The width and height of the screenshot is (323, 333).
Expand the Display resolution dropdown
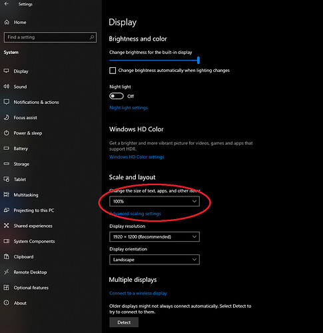click(x=155, y=236)
